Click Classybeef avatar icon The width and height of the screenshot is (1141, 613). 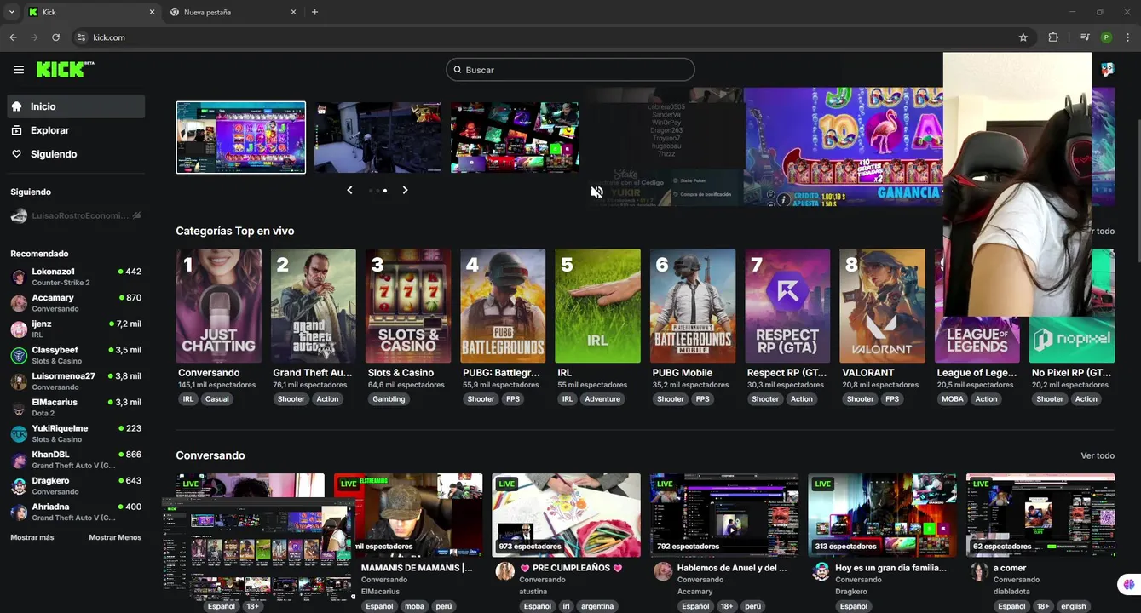pos(19,356)
